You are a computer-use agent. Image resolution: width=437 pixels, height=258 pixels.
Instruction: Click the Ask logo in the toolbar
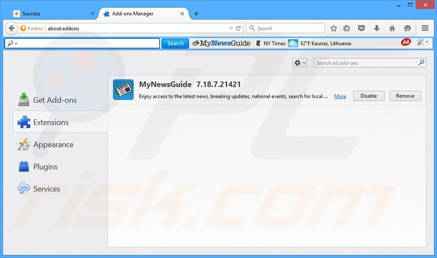point(406,42)
